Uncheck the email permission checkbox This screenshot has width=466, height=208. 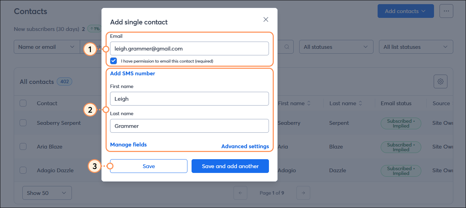click(113, 61)
